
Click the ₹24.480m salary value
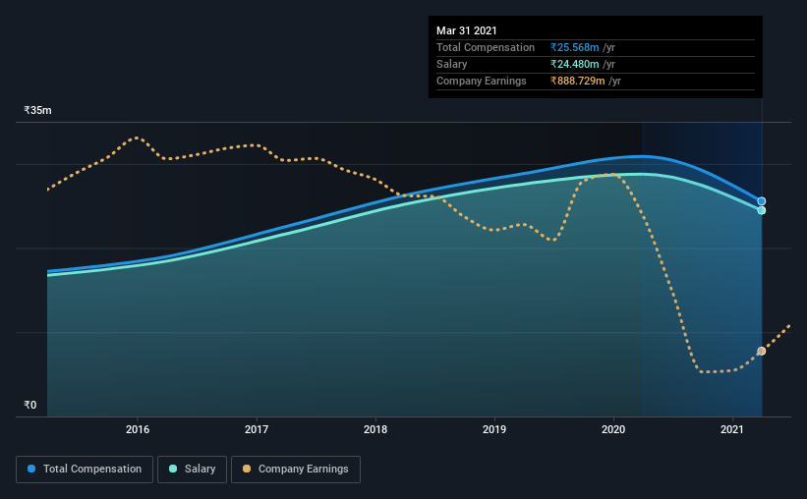click(574, 64)
